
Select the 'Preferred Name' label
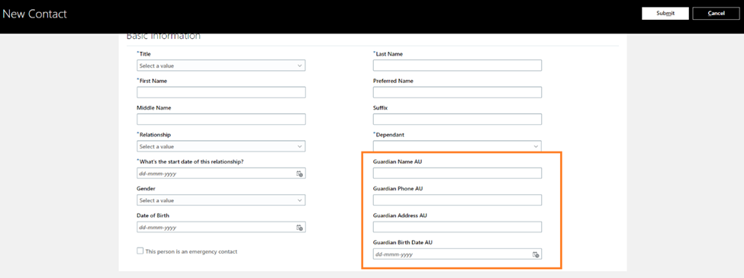pos(393,81)
